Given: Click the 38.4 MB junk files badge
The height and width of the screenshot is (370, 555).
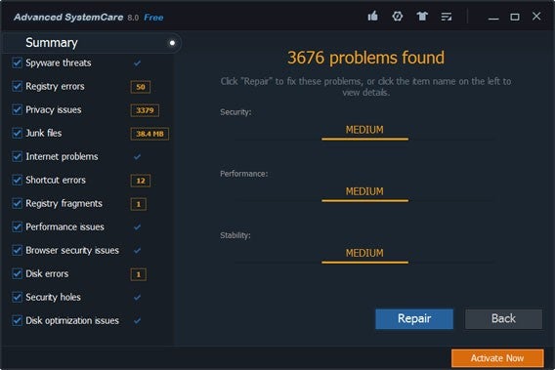Looking at the screenshot, I should 149,134.
